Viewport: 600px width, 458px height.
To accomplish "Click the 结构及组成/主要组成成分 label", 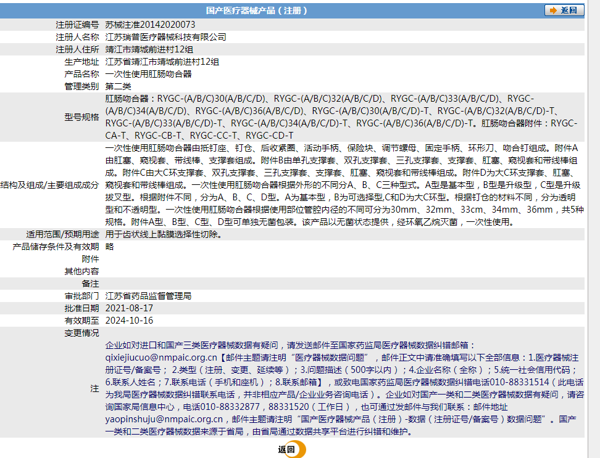I will point(50,186).
